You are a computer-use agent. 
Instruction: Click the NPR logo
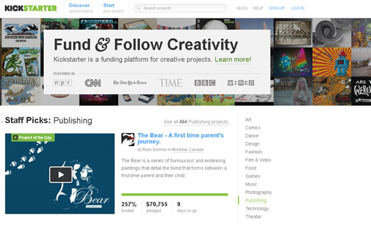(62, 83)
